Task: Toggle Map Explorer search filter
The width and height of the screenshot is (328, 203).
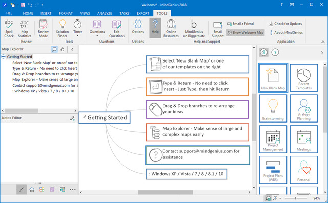Action: 54,49
